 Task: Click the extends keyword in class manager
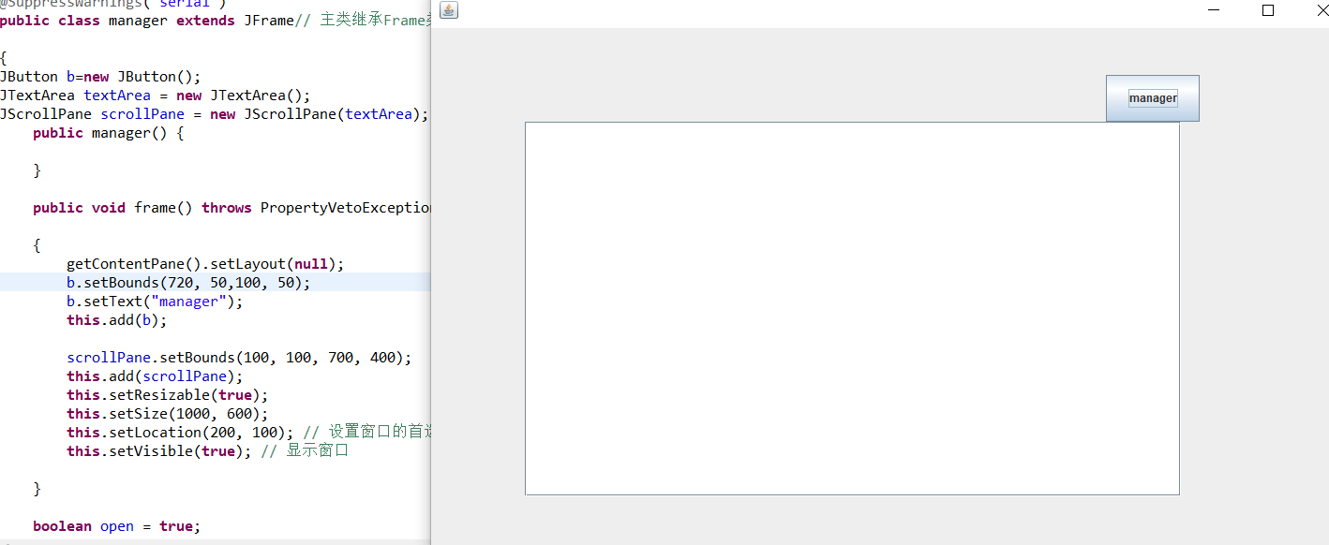tap(205, 20)
